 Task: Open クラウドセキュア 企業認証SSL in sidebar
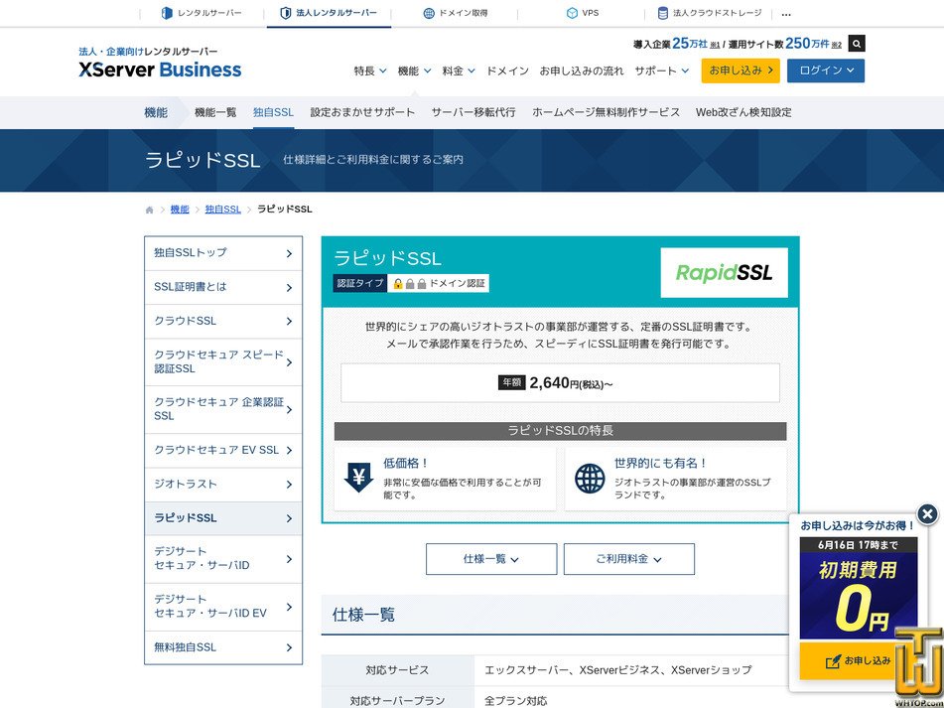pos(223,409)
